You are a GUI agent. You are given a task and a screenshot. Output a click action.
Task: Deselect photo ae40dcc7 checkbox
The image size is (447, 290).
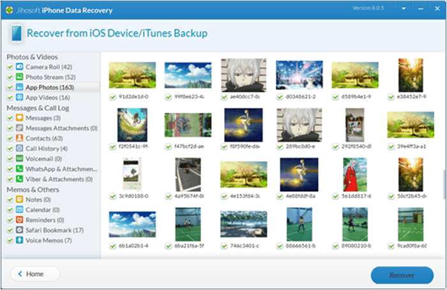pos(224,97)
